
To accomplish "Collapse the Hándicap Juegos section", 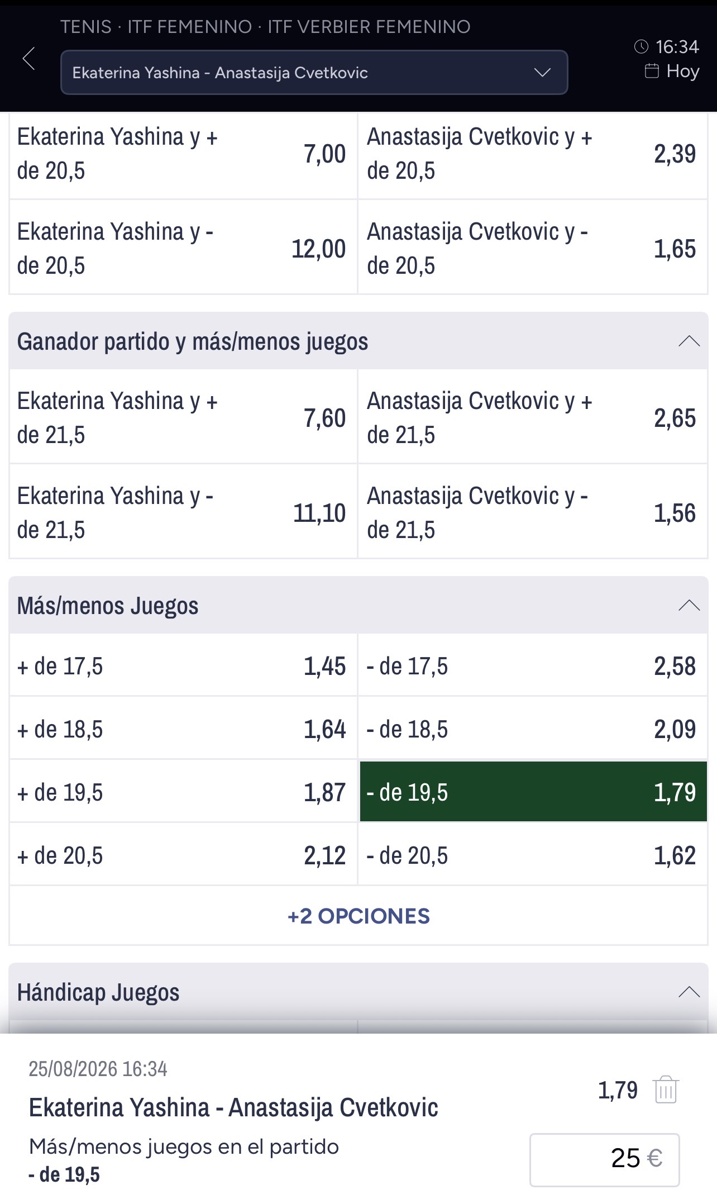I will (689, 992).
